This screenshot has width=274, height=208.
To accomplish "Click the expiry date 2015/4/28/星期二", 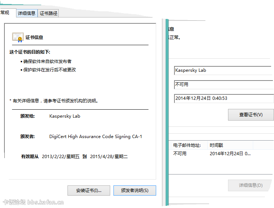I will (109, 157).
